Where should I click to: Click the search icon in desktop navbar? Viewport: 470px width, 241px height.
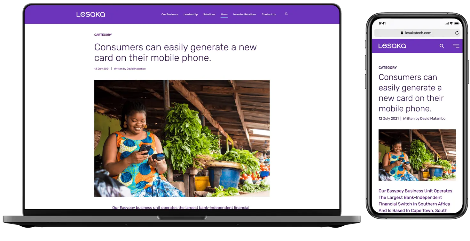tap(286, 14)
